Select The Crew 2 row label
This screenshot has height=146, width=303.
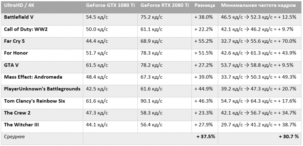pos(17,113)
